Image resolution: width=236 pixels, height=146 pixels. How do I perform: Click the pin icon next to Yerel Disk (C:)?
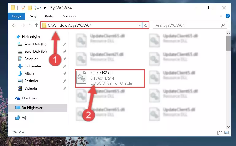(64, 44)
